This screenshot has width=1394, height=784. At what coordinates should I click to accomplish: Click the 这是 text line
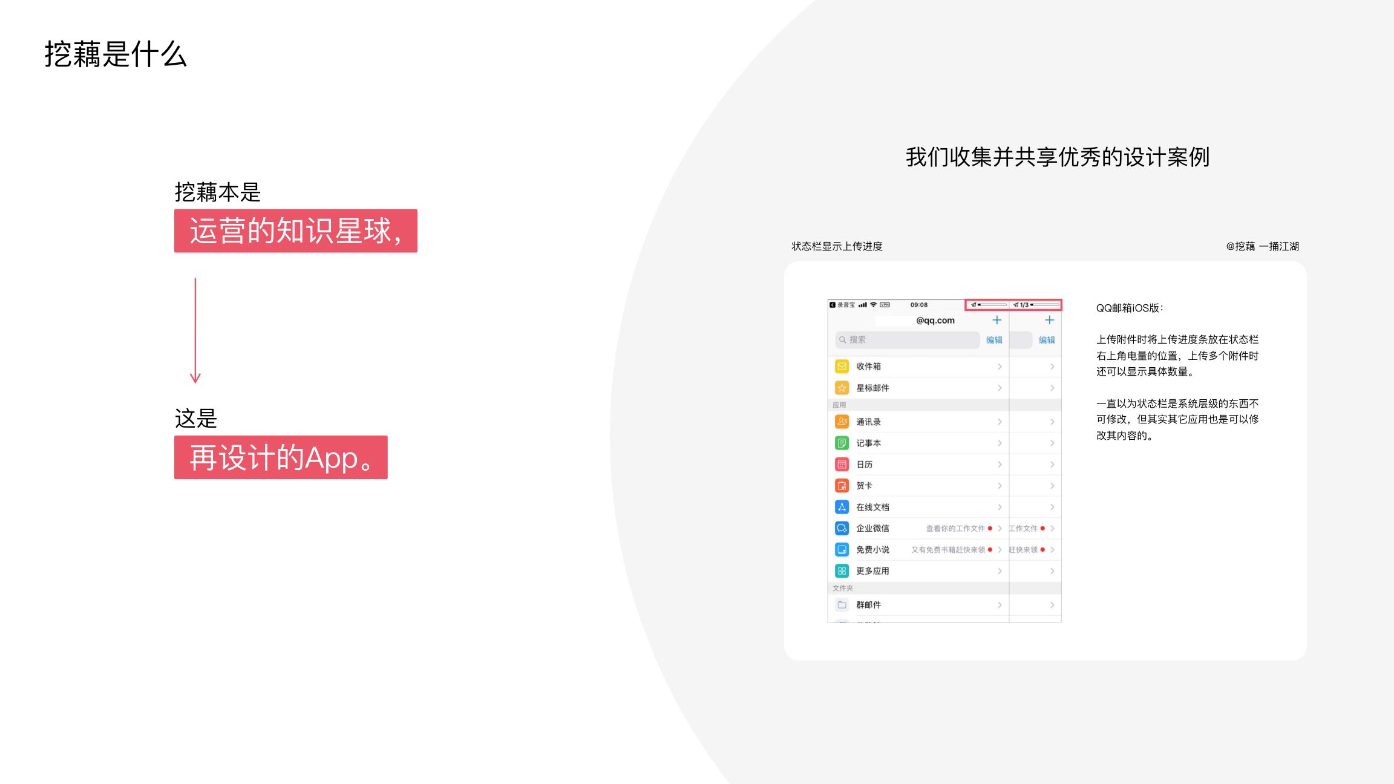coord(195,418)
